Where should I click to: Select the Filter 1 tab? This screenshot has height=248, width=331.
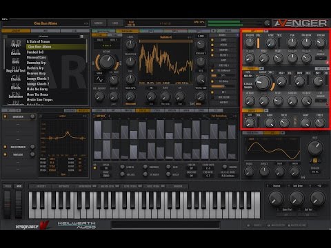[250, 69]
